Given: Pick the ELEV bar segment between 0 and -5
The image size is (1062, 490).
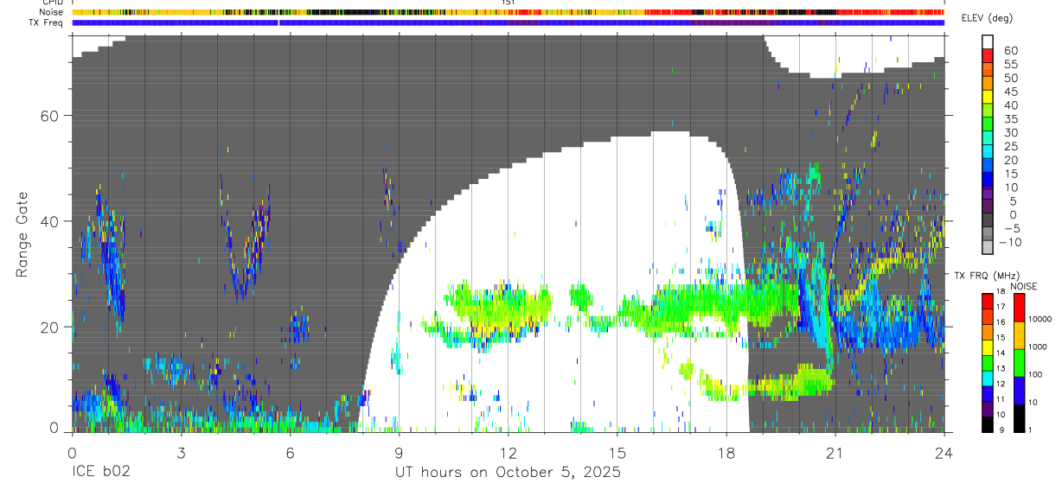Looking at the screenshot, I should [x=988, y=219].
